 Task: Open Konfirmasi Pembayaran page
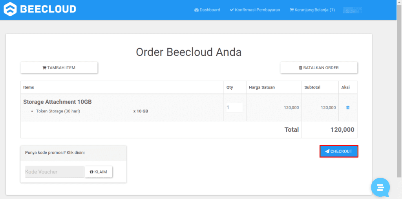pyautogui.click(x=255, y=10)
